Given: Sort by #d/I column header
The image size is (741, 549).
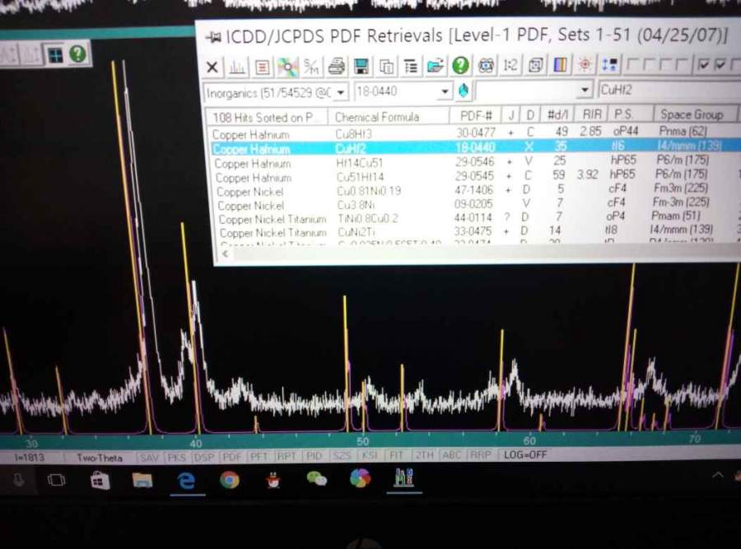Looking at the screenshot, I should click(x=557, y=114).
